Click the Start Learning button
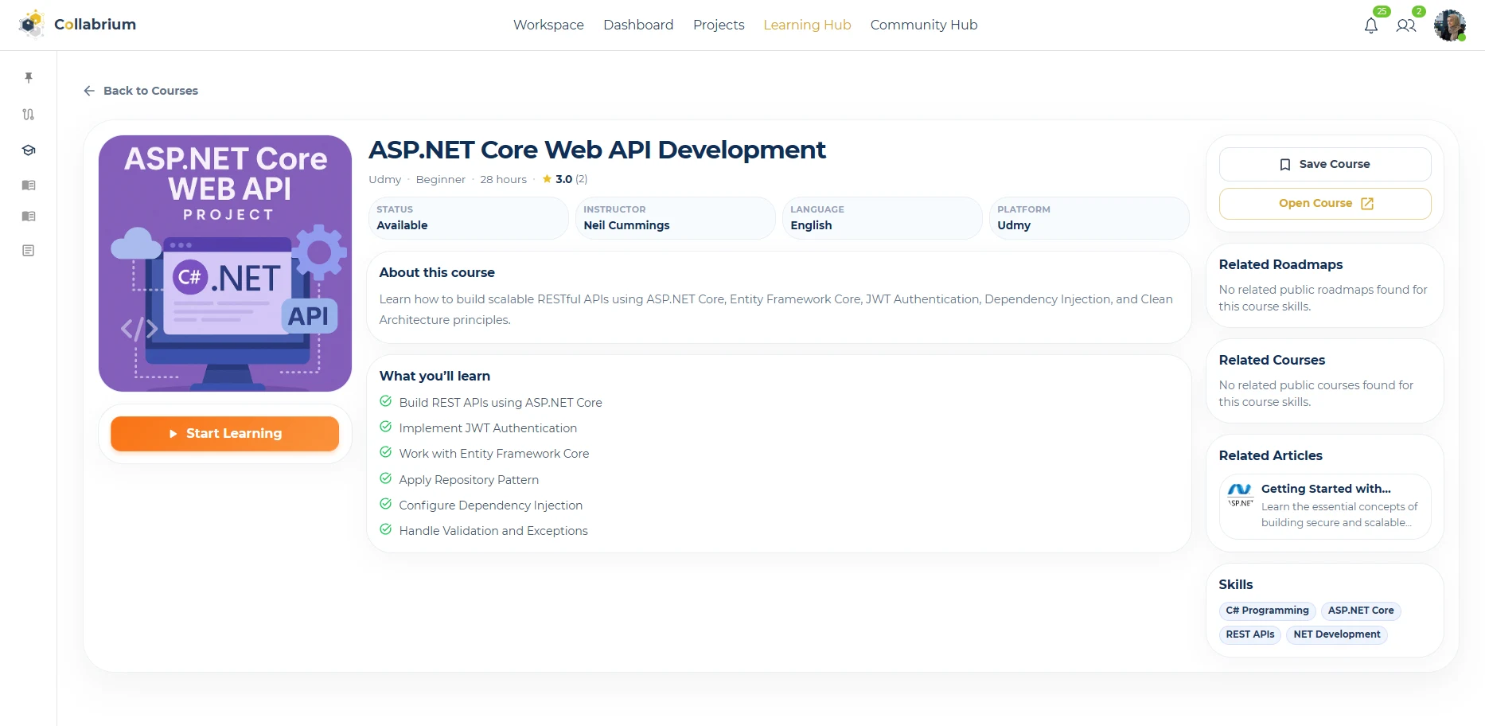Image resolution: width=1485 pixels, height=726 pixels. (x=225, y=434)
